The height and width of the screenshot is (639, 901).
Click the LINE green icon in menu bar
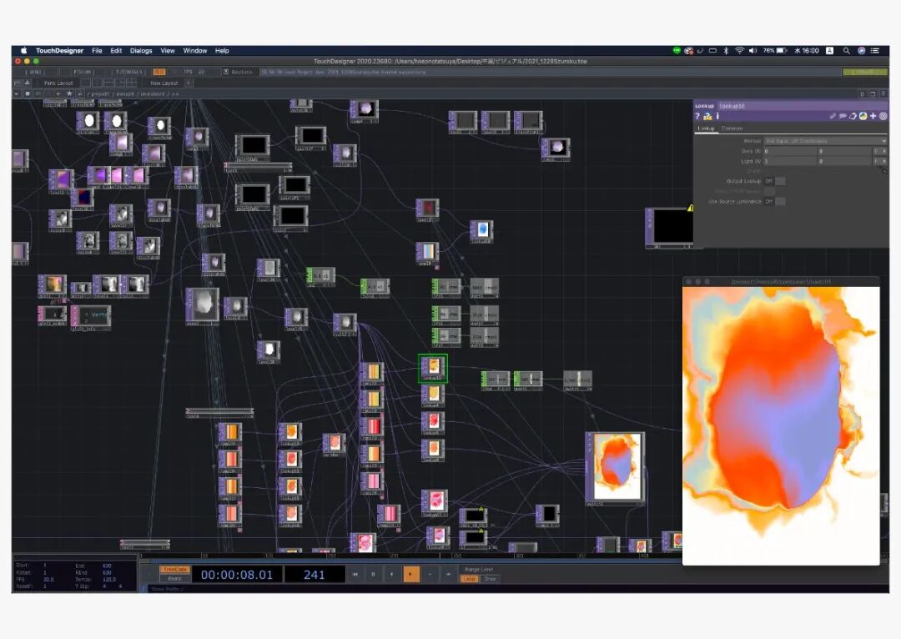(677, 51)
